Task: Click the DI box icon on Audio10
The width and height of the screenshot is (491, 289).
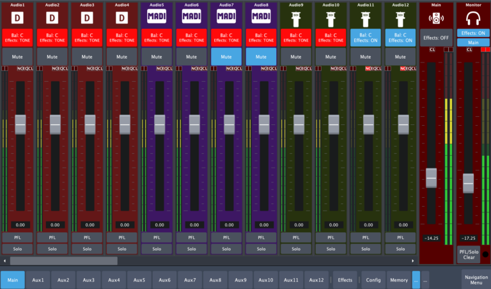Action: click(331, 19)
